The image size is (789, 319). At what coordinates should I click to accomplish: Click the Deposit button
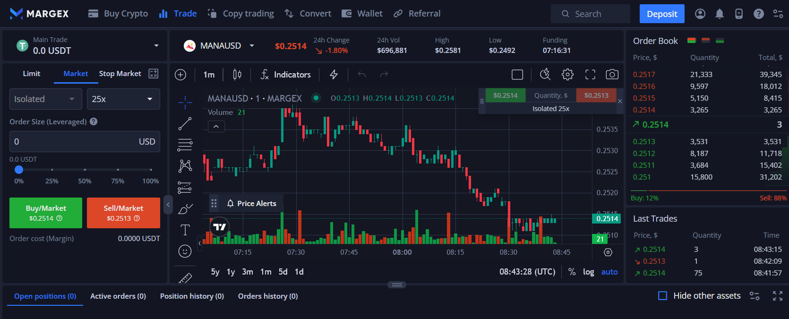pyautogui.click(x=661, y=14)
